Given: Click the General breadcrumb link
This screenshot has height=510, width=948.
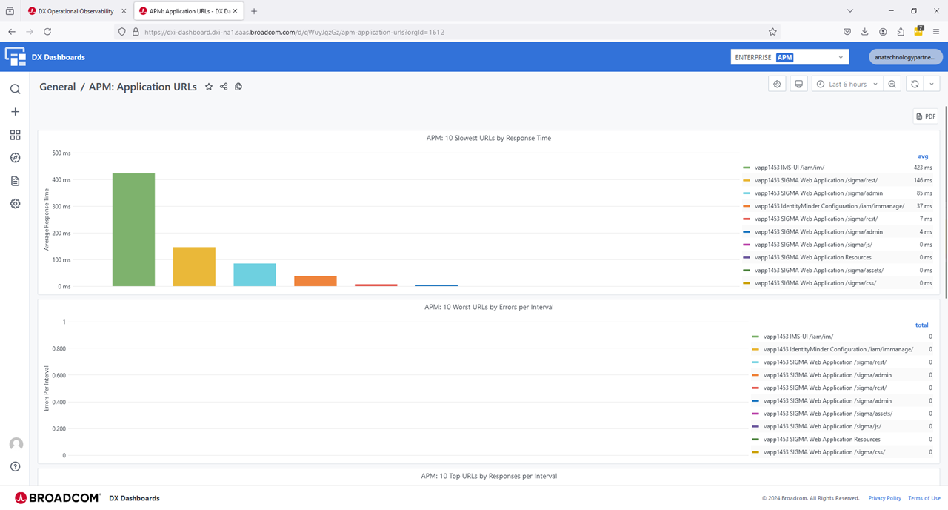Looking at the screenshot, I should click(57, 87).
